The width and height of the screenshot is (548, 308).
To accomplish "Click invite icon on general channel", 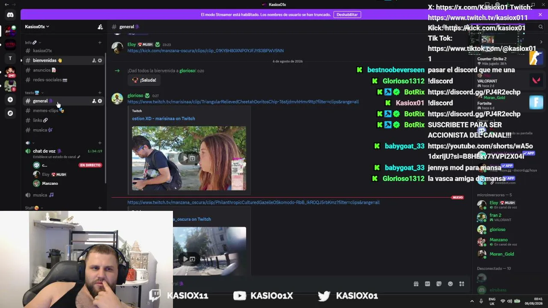I will click(94, 101).
